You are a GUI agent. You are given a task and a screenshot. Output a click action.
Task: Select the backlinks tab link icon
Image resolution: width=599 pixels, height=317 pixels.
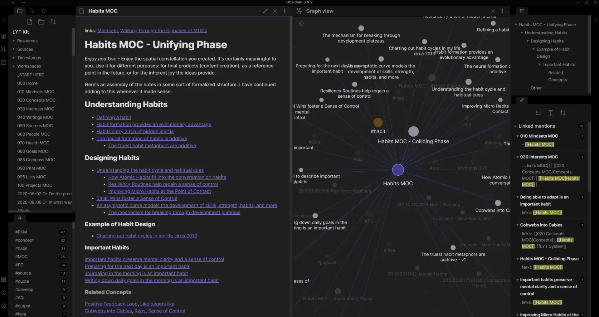pos(522,100)
